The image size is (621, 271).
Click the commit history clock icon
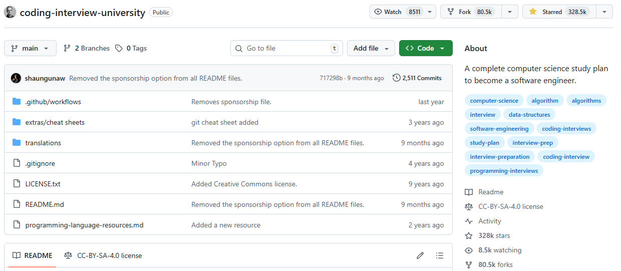[x=397, y=78]
